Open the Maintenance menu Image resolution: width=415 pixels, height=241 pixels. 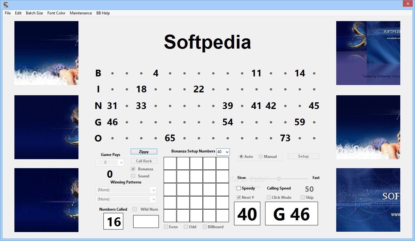81,13
